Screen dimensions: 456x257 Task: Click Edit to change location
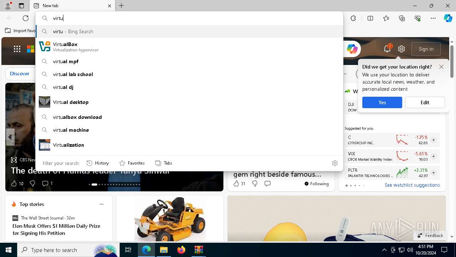425,102
